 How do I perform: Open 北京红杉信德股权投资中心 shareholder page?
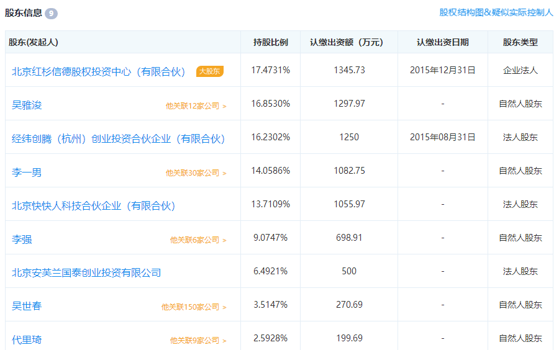click(x=99, y=71)
